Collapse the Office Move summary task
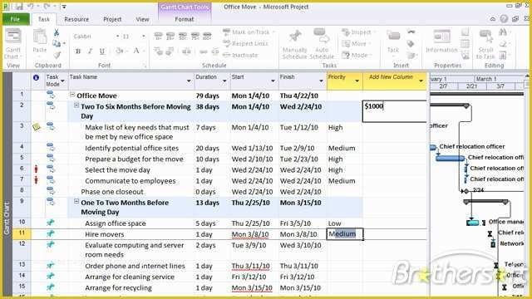Viewport: 532px width, 299px height. (x=72, y=95)
